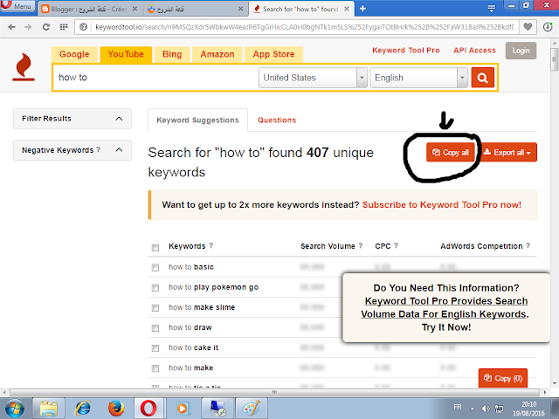Open the Paint icon in taskbar
The width and height of the screenshot is (559, 419).
252,409
